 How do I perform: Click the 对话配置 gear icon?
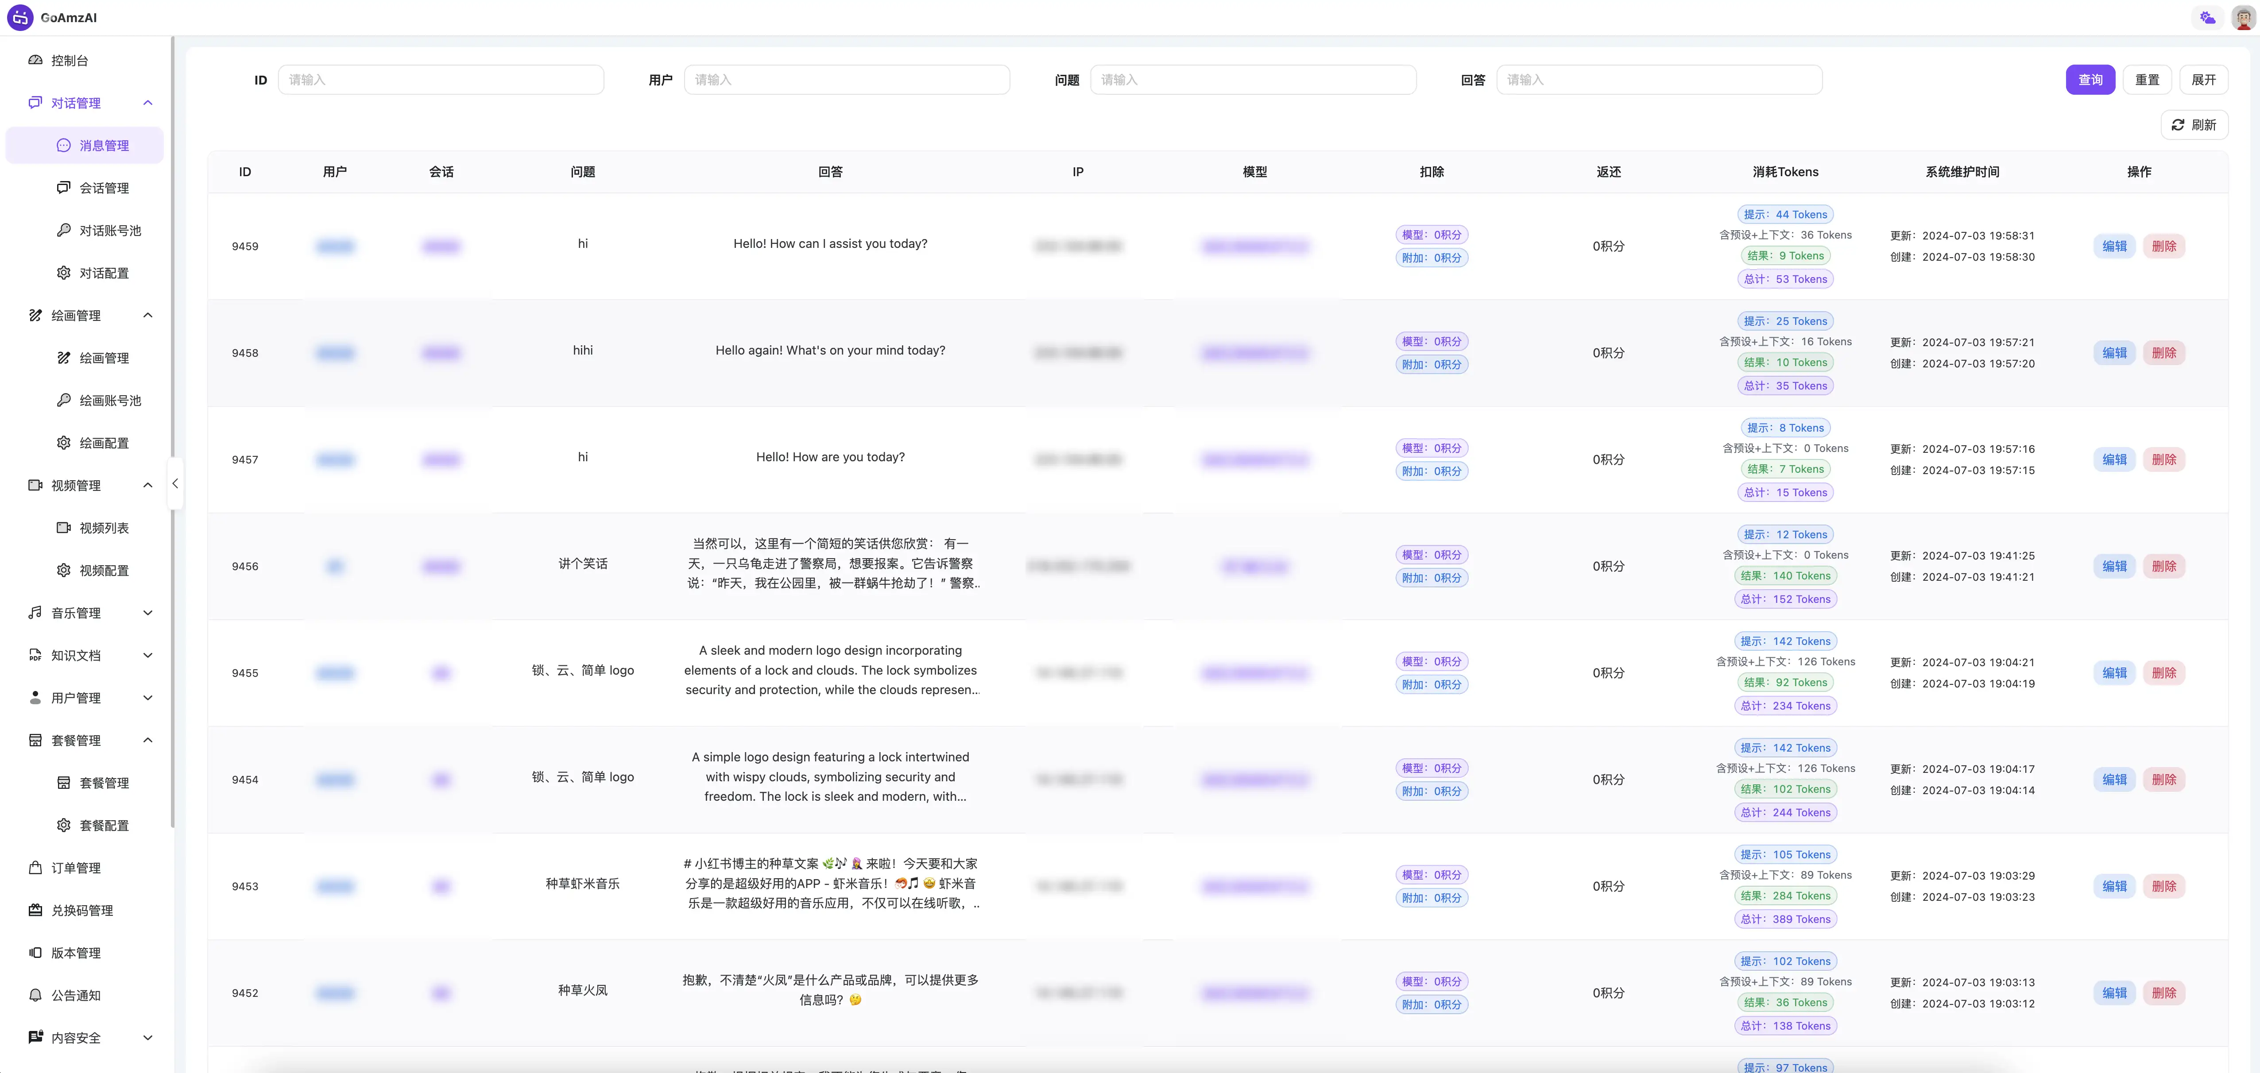(64, 273)
